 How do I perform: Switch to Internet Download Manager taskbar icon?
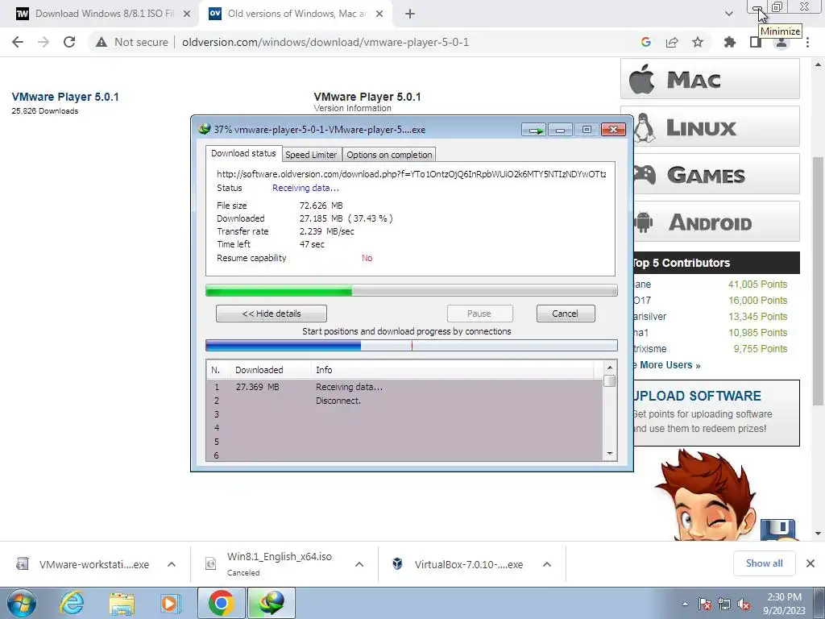pos(271,603)
